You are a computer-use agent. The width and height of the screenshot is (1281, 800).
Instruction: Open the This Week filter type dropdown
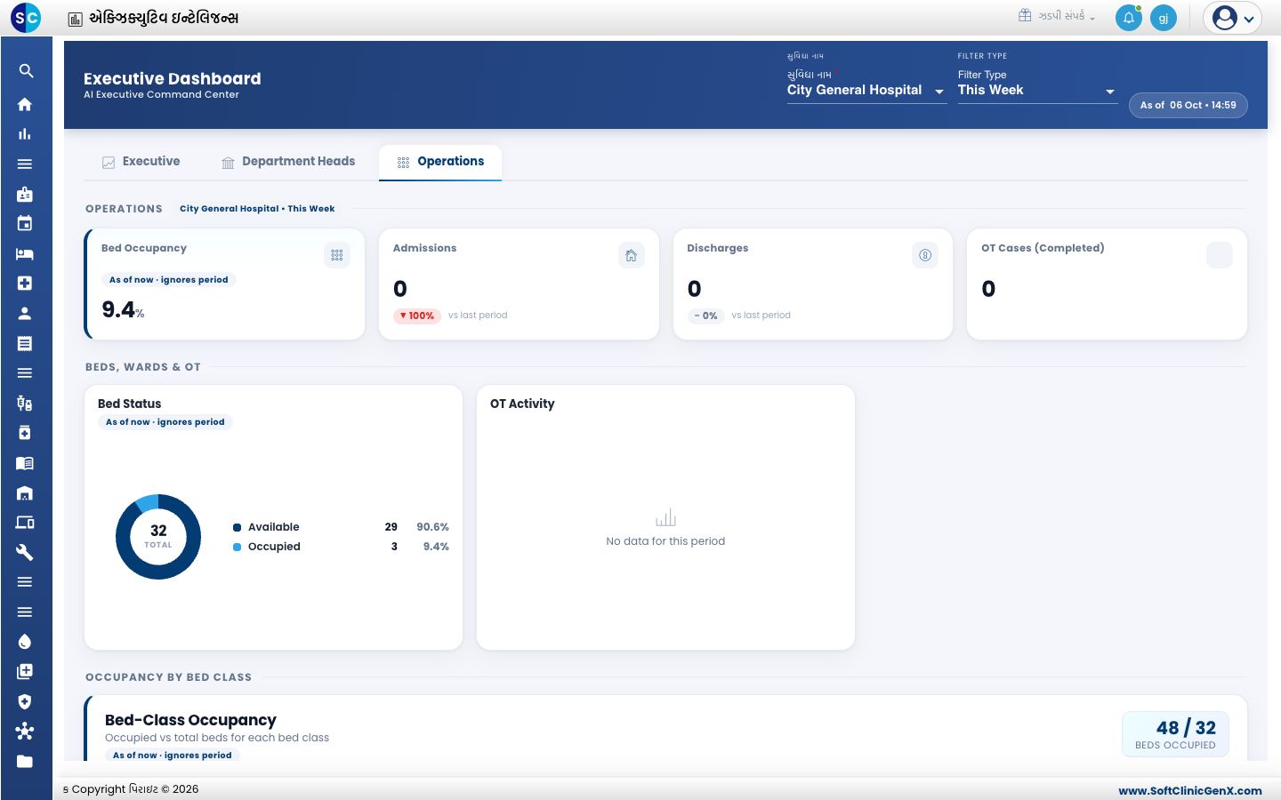pos(1037,90)
